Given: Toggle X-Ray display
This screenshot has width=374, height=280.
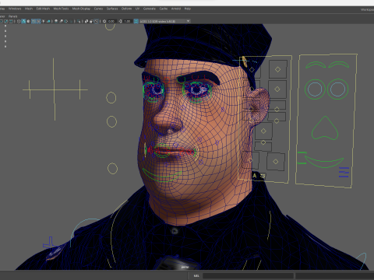Looking at the screenshot, I should (86, 21).
